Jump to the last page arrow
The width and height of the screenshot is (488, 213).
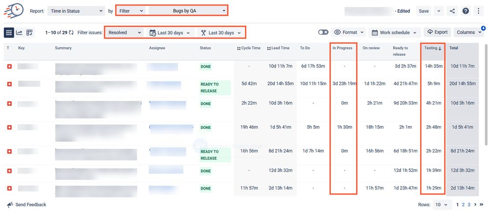click(x=482, y=205)
